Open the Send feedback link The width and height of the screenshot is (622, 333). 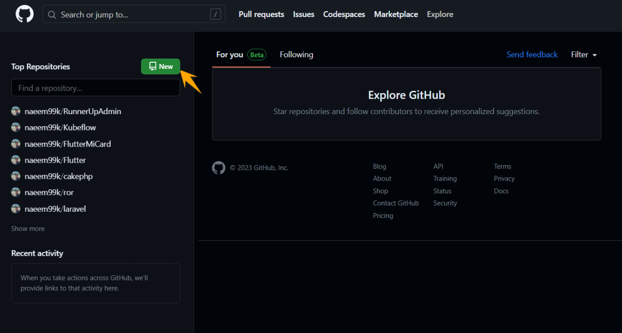(x=532, y=54)
